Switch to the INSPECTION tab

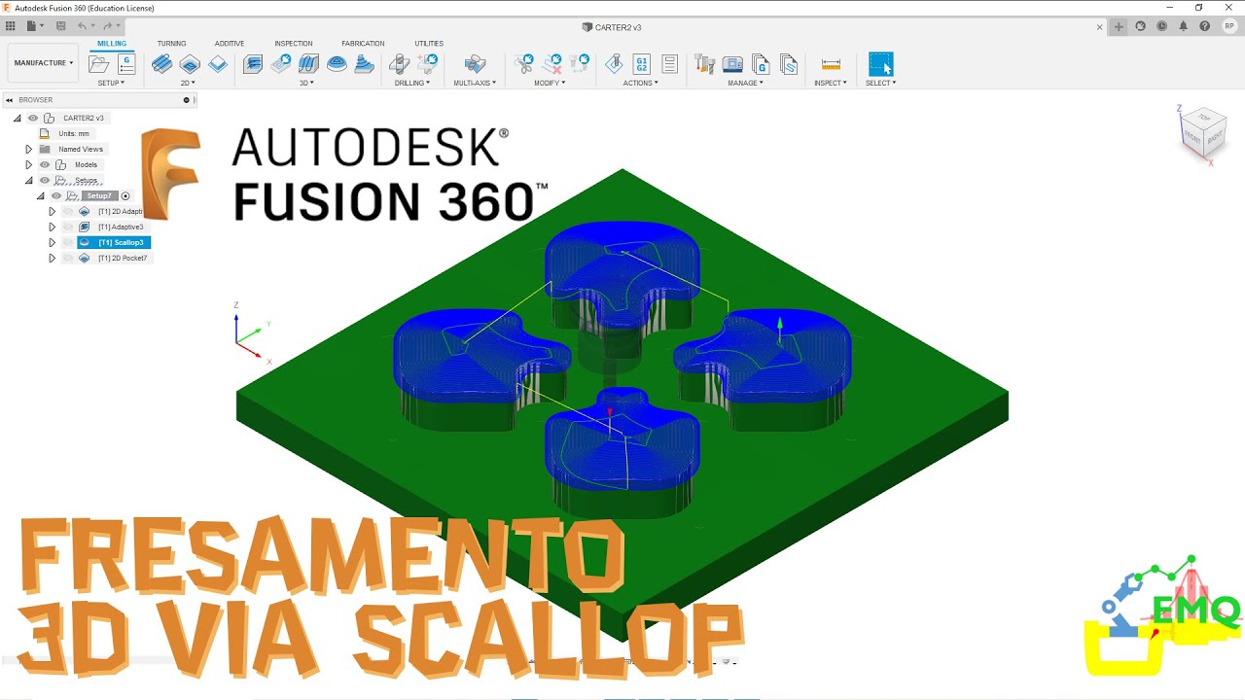[294, 44]
